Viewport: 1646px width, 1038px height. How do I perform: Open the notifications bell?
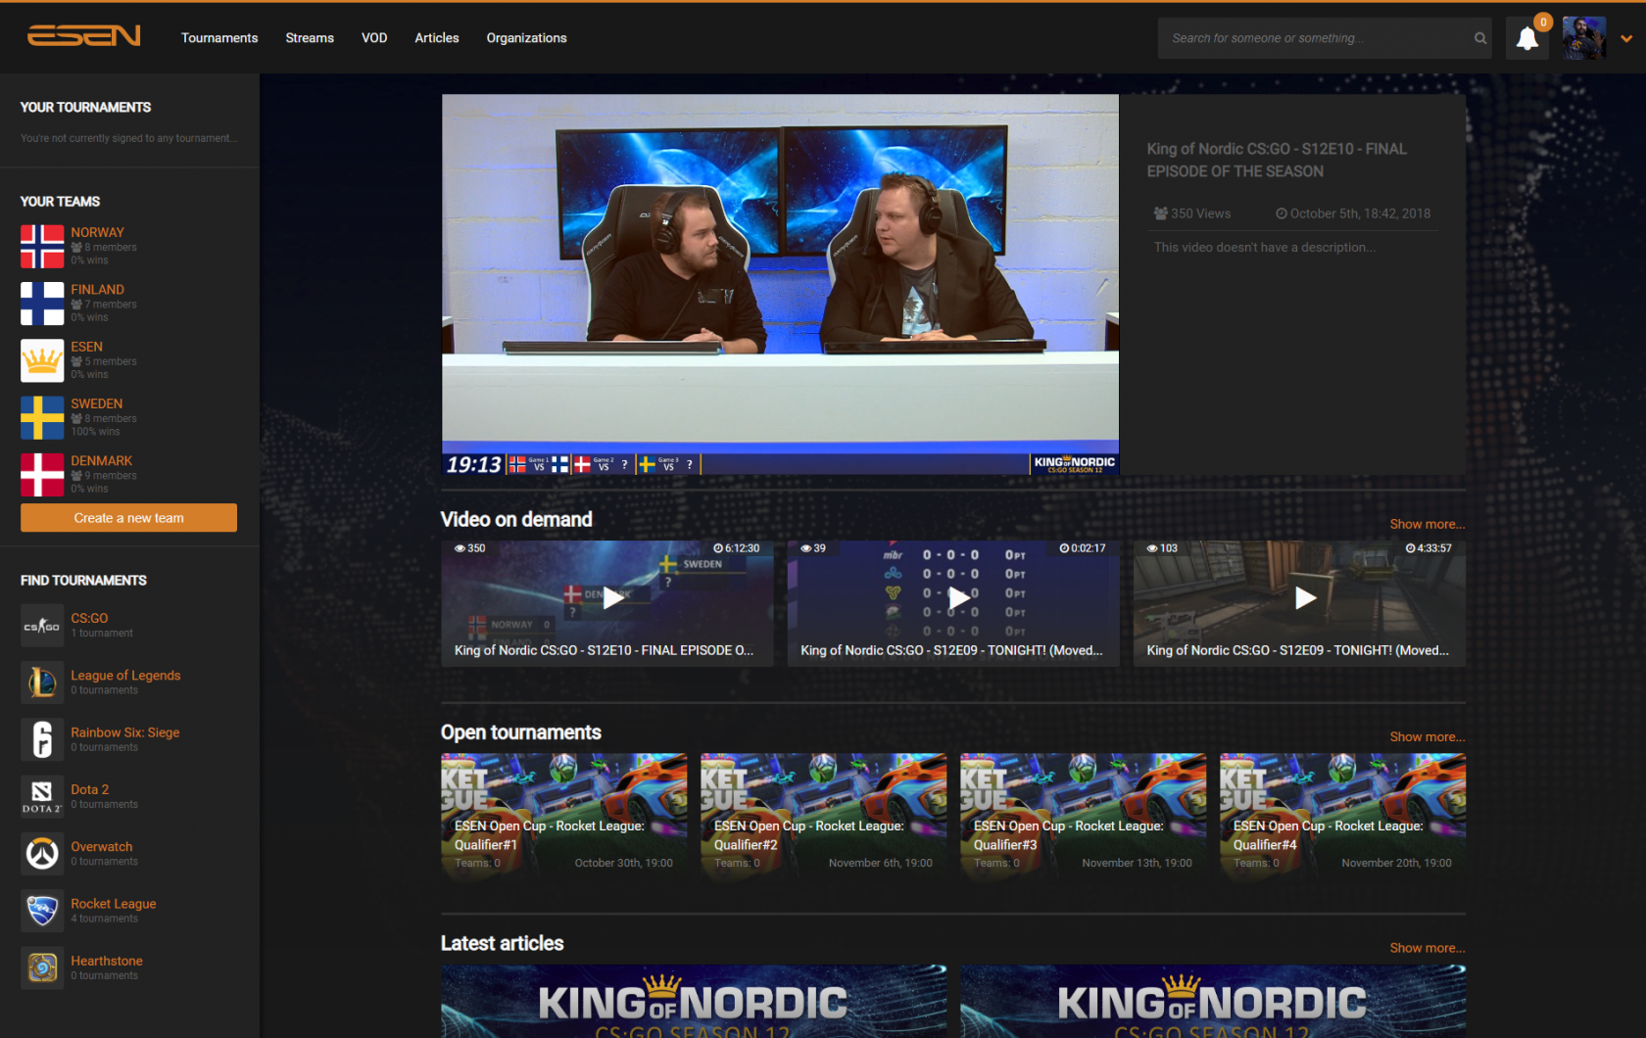(x=1526, y=39)
